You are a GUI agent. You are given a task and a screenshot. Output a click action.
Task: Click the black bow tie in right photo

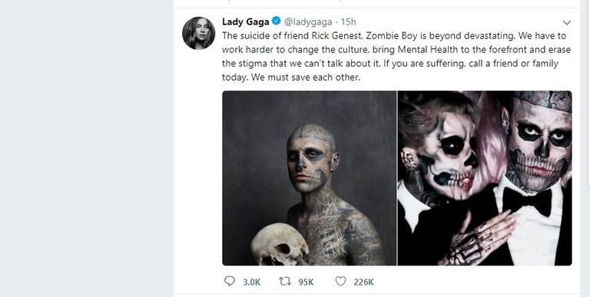527,200
